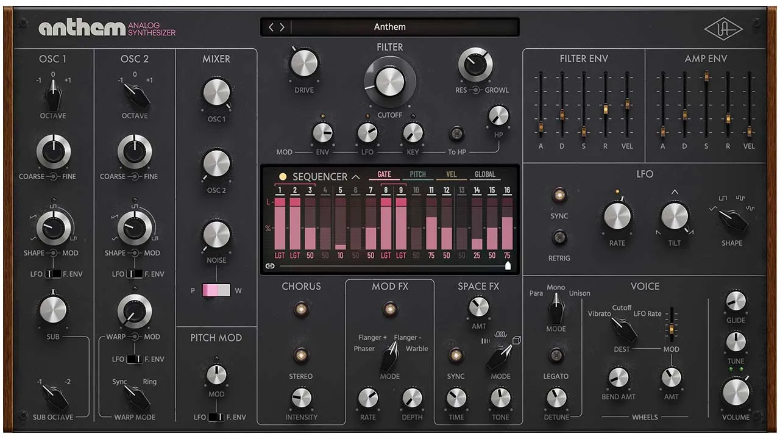
Task: Select the LFO square wave shape icon
Action: point(723,198)
